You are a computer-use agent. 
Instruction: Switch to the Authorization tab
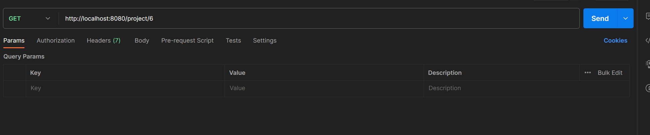56,41
